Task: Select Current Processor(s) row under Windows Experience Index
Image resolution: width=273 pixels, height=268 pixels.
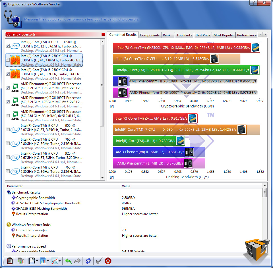Action: pyautogui.click(x=134, y=230)
